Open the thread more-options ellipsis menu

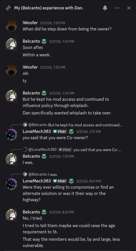pos(117,8)
